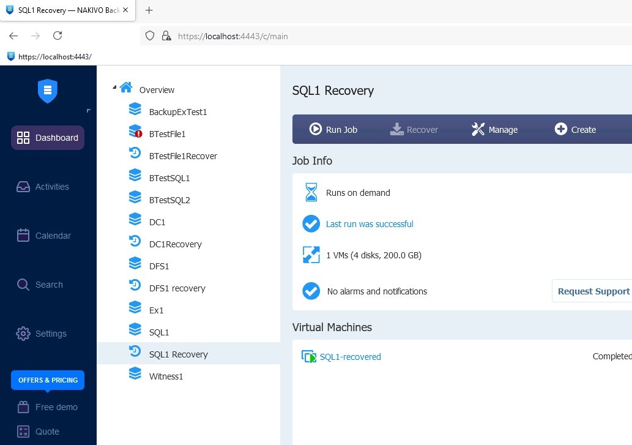Open the Activities section

(43, 187)
